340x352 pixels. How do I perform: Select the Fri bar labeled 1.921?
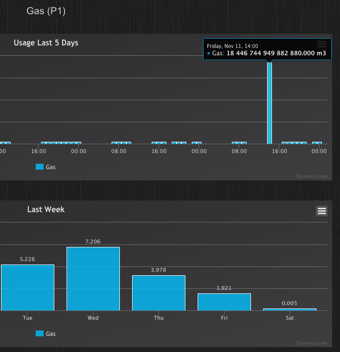click(225, 302)
